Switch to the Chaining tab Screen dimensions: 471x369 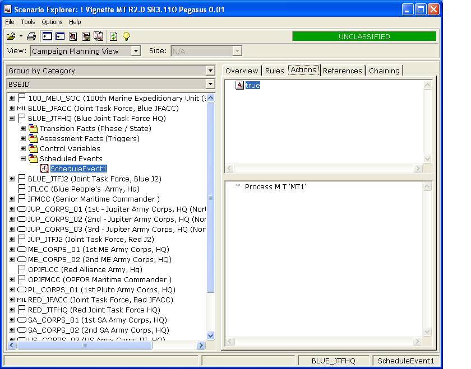tap(384, 71)
